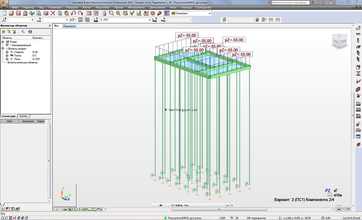Expand the Неопределенный tree node
The height and width of the screenshot is (220, 362).
[7, 45]
